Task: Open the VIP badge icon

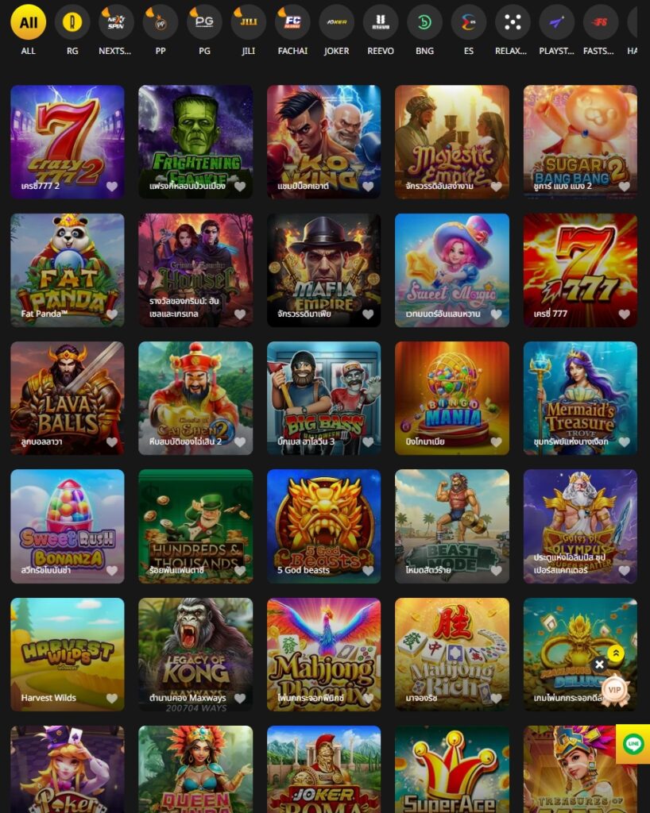Action: (x=615, y=690)
